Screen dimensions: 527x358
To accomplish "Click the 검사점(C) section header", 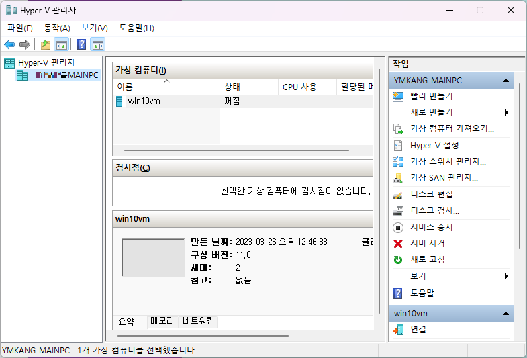I will pos(243,168).
